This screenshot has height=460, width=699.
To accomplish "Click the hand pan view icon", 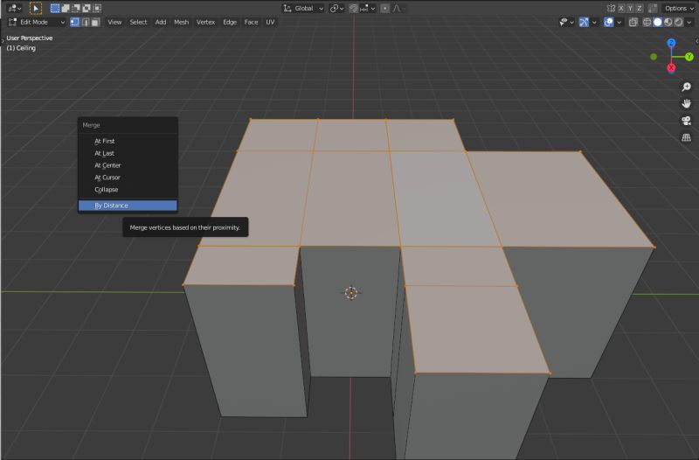I will pos(686,103).
